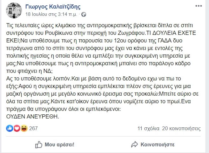Click the share arrow icon beside Κοινοποιήστε
Viewport: 209px width, 153px height.
pos(134,144)
